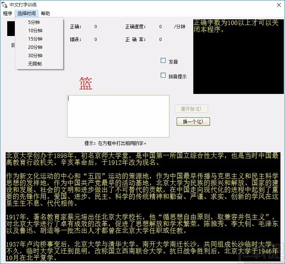
Task: Choose 10分钟 from the time menu
Action: tap(35, 31)
